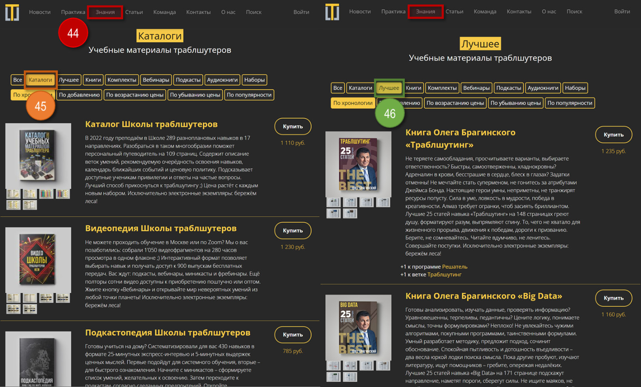Open Контакты in the right page menu
The width and height of the screenshot is (641, 387).
[x=519, y=12]
